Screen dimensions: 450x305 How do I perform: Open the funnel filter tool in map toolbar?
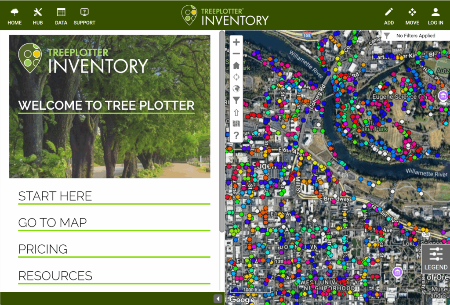236,100
